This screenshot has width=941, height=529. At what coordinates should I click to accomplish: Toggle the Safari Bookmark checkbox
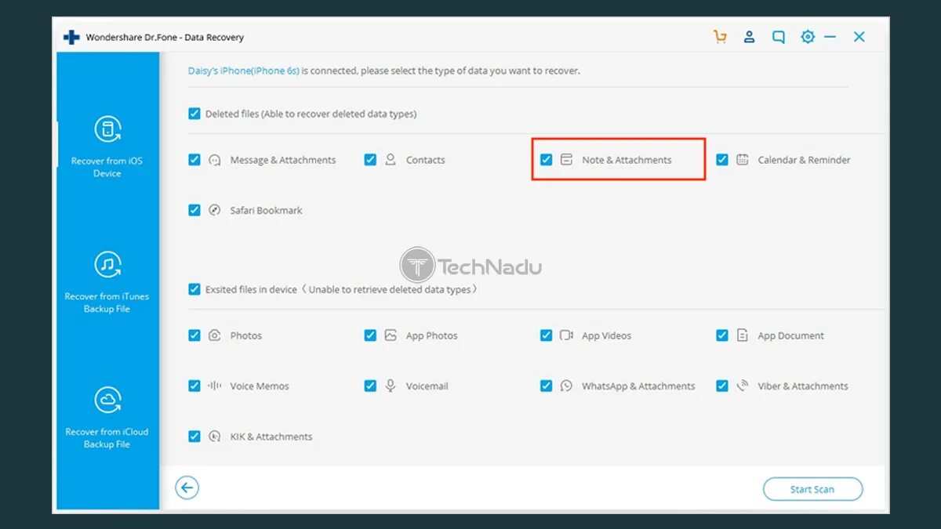click(x=194, y=210)
